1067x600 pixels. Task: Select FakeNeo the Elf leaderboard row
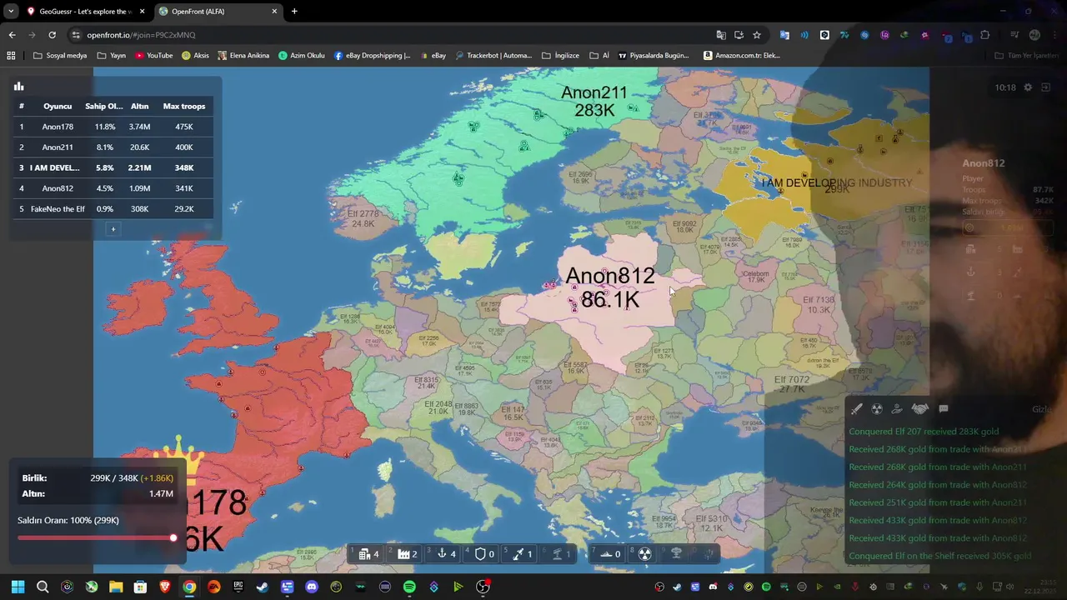pos(112,209)
